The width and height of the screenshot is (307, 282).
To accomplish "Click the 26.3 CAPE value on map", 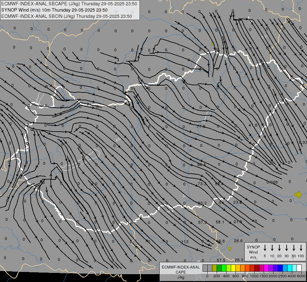I will 239,260.
